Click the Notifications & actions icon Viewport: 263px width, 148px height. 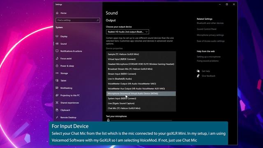[x=57, y=51]
